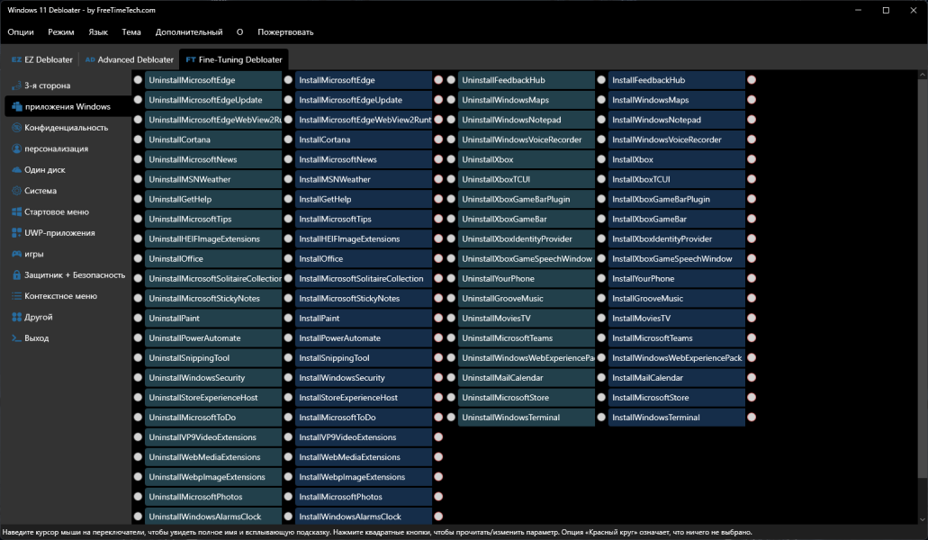The width and height of the screenshot is (928, 540).
Task: Click the InstallHEIFImageExtensions button
Action: point(364,238)
